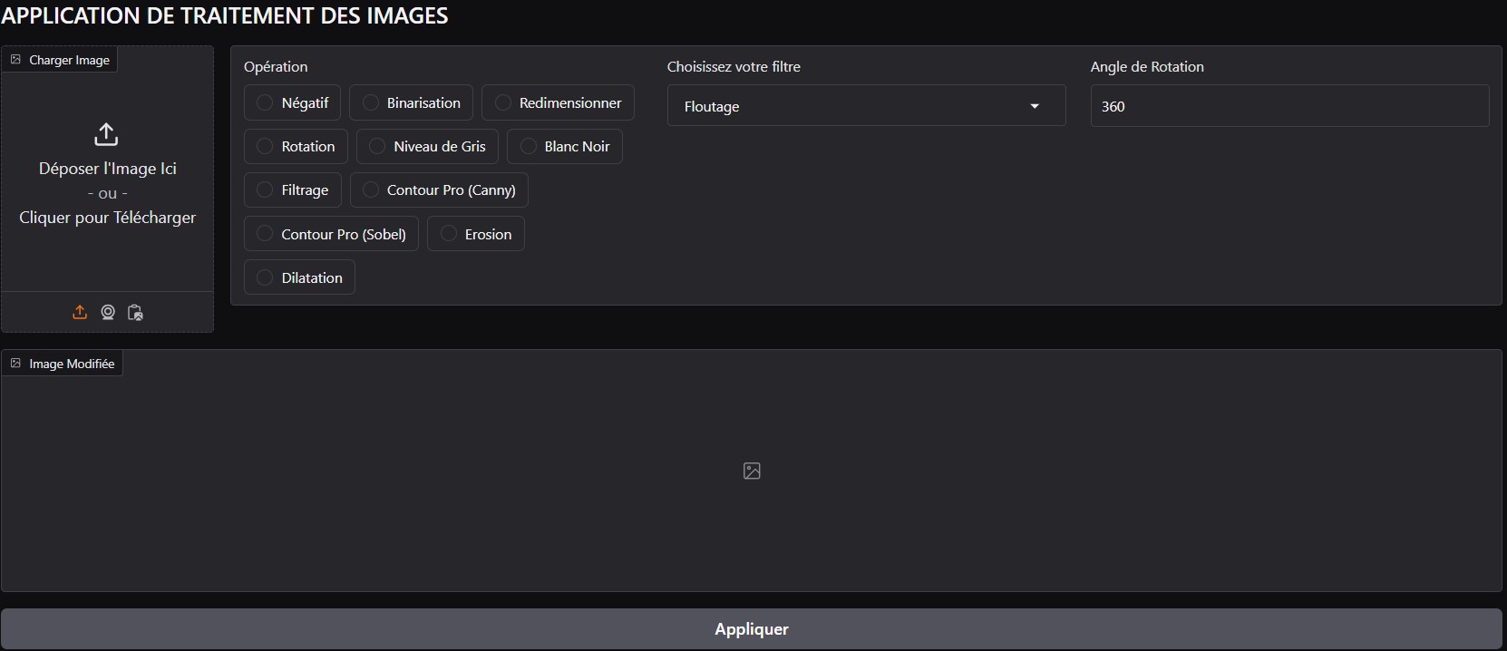This screenshot has width=1507, height=651.
Task: Select the upload file source icon
Action: tap(80, 312)
